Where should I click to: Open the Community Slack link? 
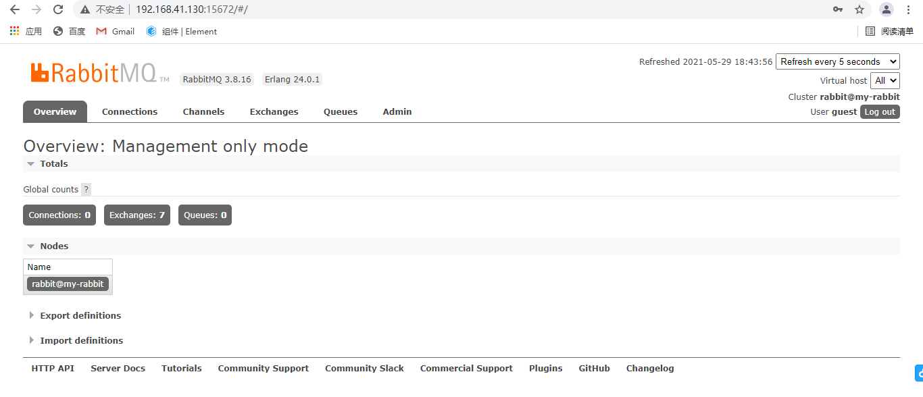tap(364, 369)
